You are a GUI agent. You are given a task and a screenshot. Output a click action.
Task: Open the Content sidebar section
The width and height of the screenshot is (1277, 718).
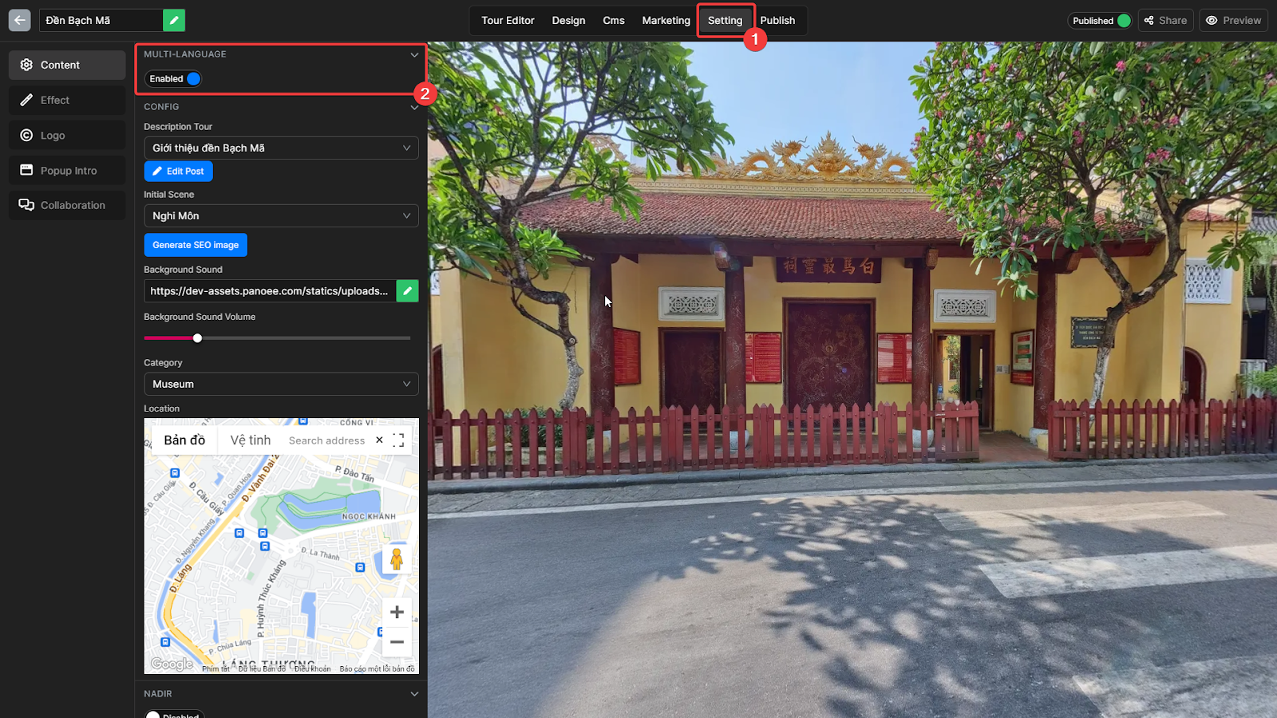(x=67, y=65)
